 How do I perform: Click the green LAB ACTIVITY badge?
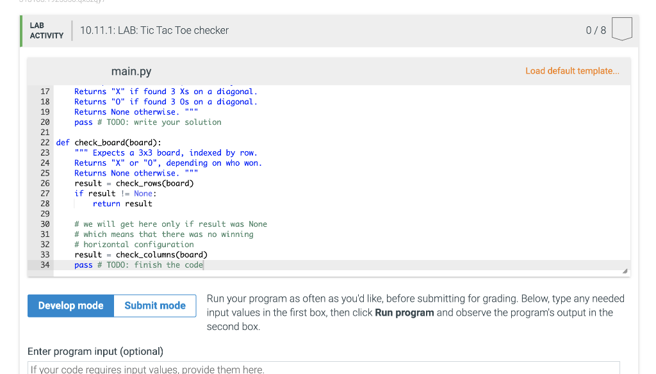click(45, 29)
